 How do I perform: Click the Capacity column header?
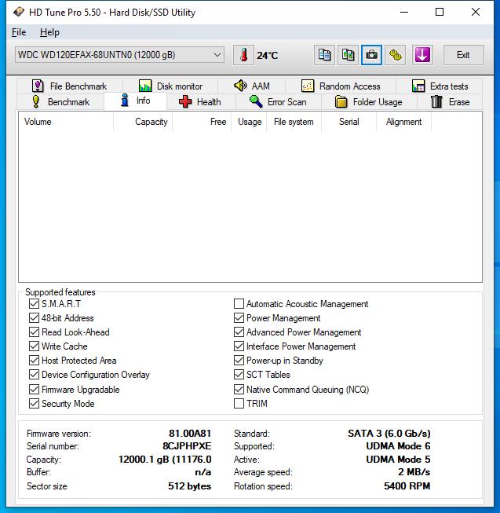pyautogui.click(x=143, y=122)
